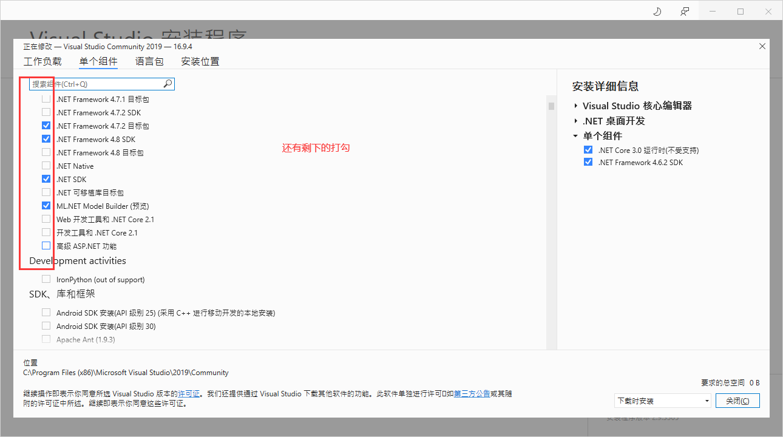Check .NET Framework 4.8 目标包
The width and height of the screenshot is (783, 437).
46,152
